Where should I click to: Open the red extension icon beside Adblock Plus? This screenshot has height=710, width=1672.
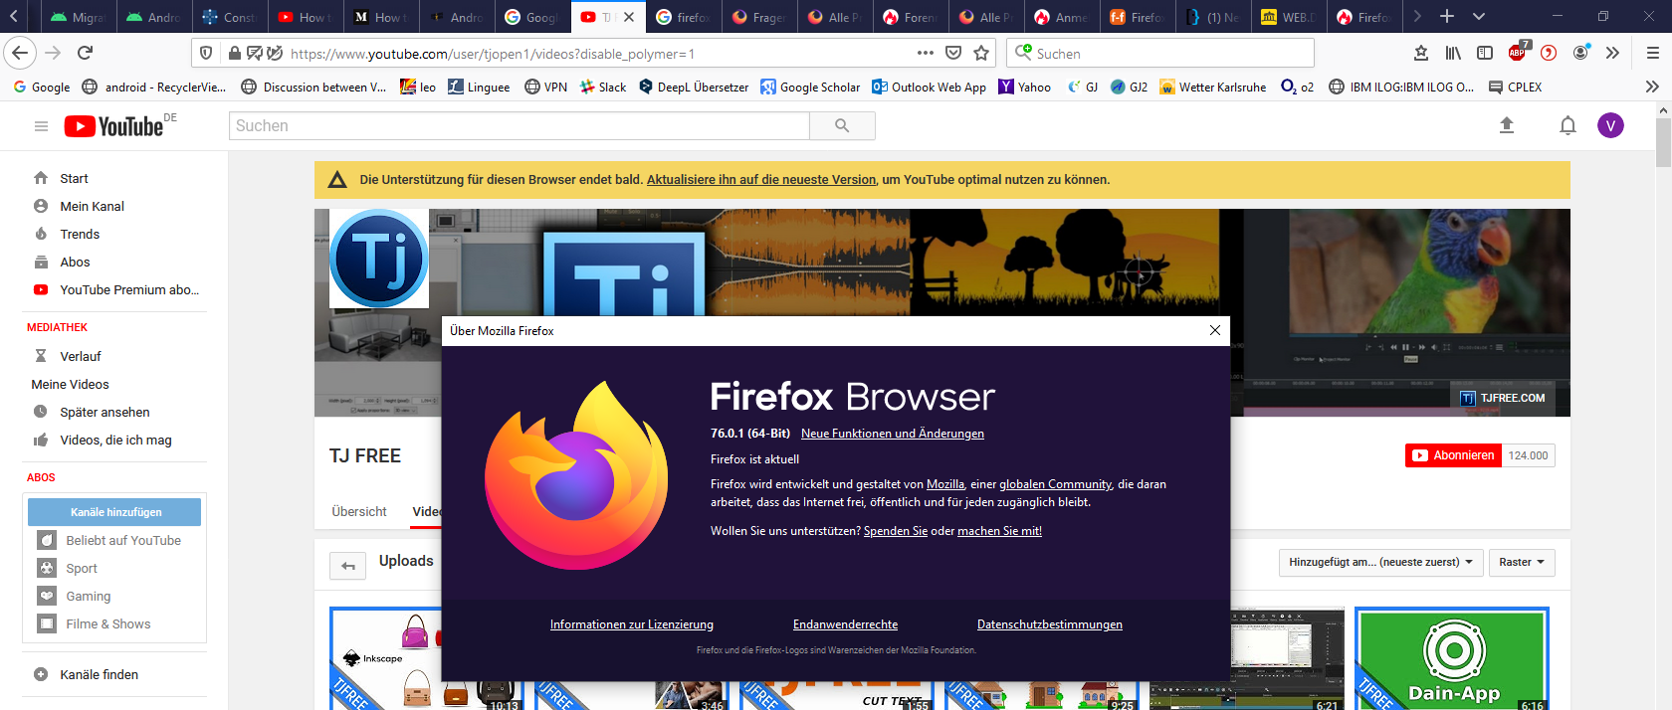click(1549, 53)
